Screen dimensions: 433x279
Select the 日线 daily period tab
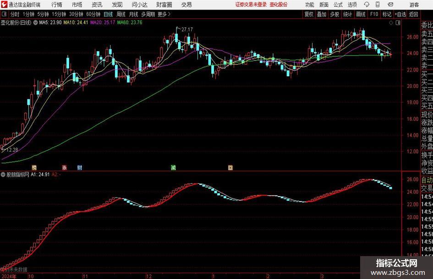pos(108,14)
